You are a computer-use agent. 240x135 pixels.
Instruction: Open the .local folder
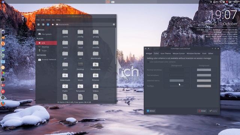[x=80, y=44]
